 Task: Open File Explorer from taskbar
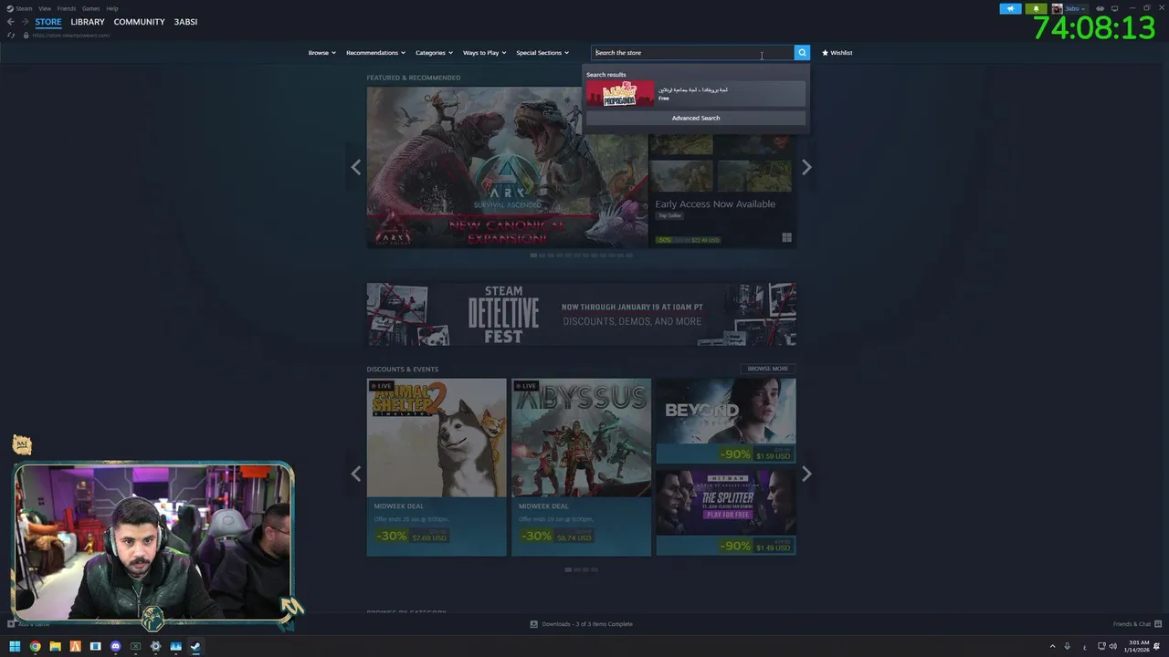coord(55,646)
